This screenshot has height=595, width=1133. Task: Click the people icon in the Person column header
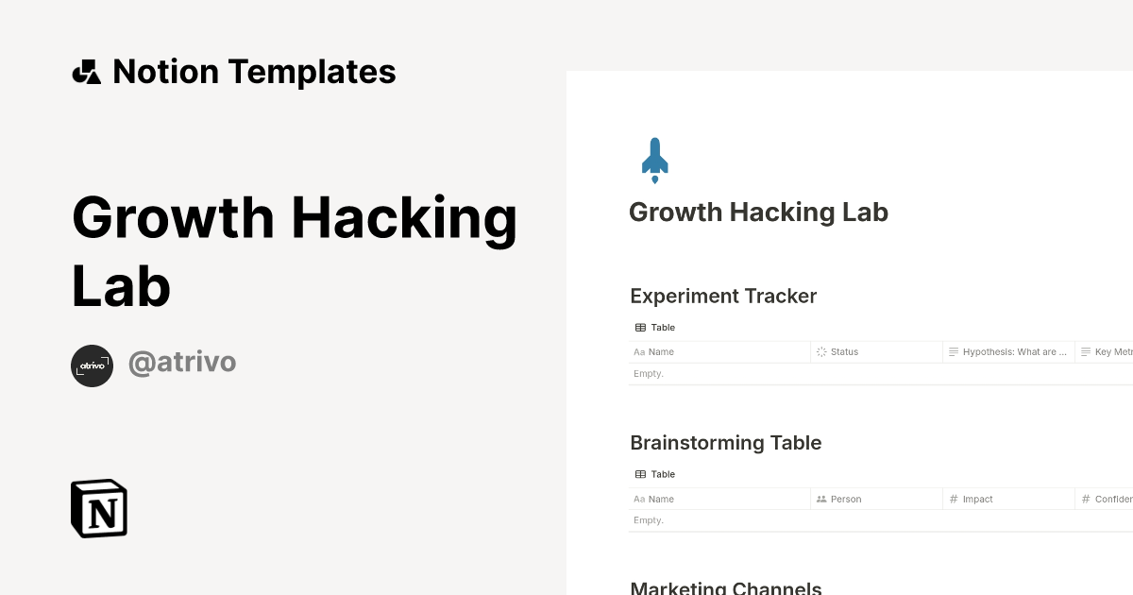(820, 499)
